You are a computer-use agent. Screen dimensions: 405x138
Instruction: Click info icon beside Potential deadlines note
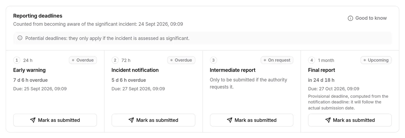tap(20, 38)
